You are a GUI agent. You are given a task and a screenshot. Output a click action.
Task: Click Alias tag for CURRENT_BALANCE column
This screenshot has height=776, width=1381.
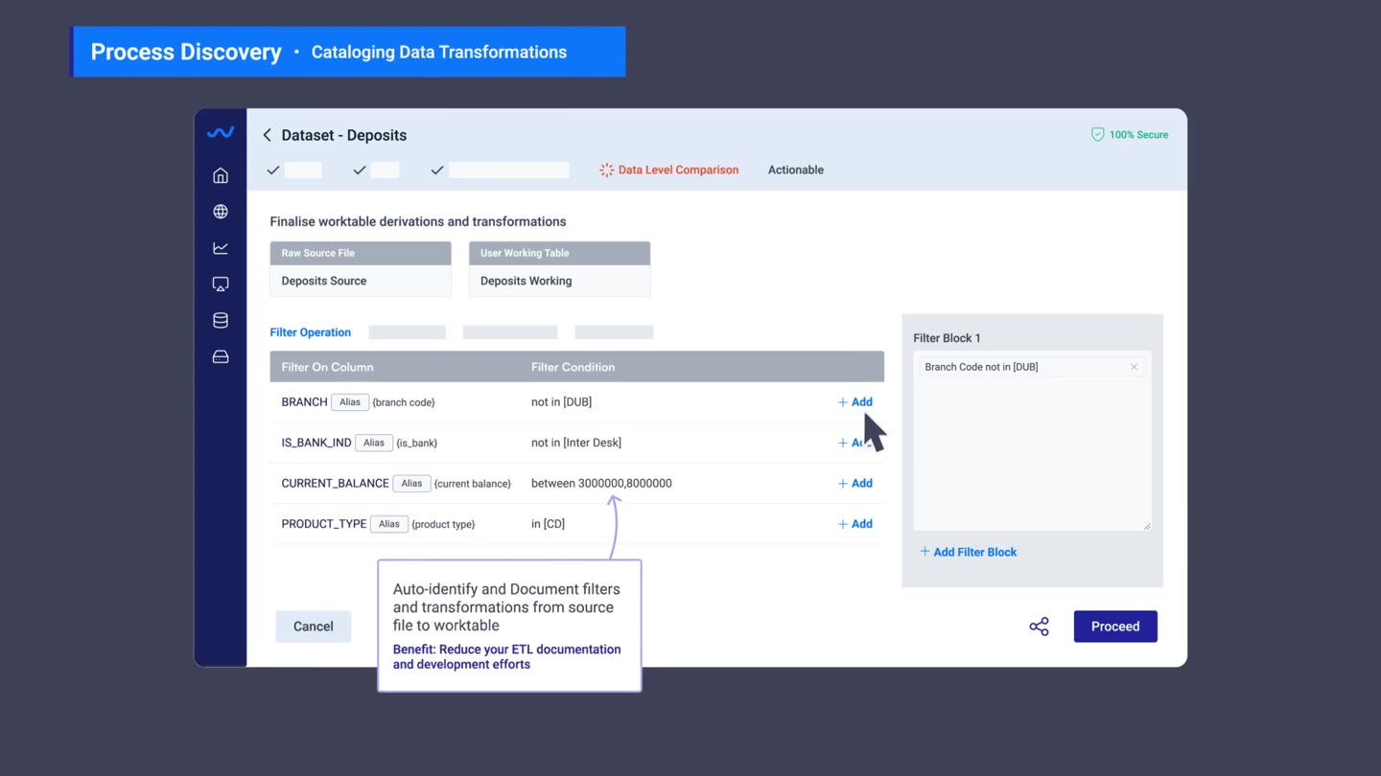point(411,484)
